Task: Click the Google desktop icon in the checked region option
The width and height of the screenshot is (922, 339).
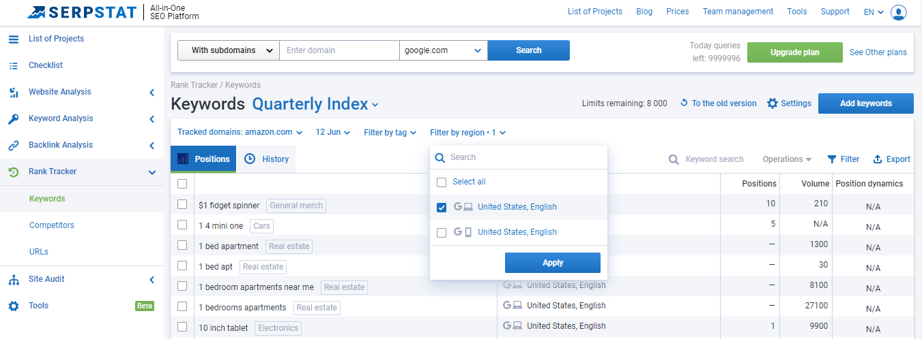Action: point(464,207)
